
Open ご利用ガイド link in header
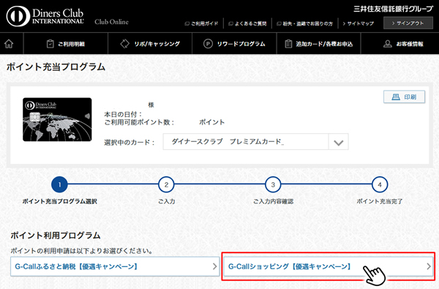click(201, 23)
